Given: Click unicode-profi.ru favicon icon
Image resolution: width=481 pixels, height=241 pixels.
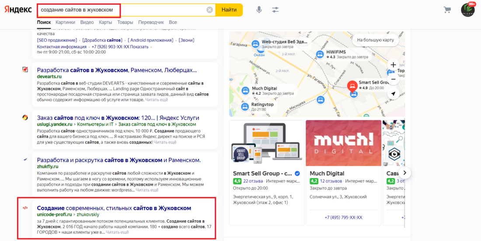Looking at the screenshot, I should tap(25, 208).
